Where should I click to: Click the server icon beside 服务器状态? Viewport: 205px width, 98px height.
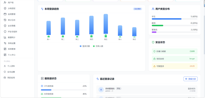[42, 79]
